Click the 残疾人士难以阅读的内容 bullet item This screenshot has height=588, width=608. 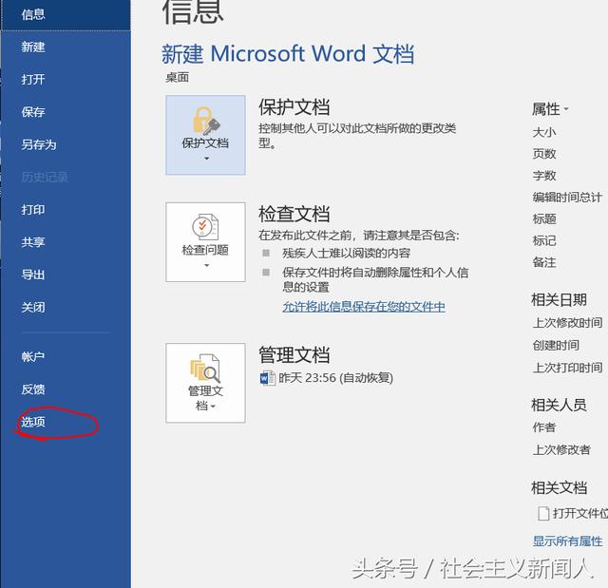tap(346, 253)
